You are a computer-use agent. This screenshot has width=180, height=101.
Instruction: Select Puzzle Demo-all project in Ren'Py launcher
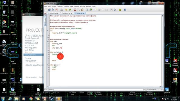[32, 38]
